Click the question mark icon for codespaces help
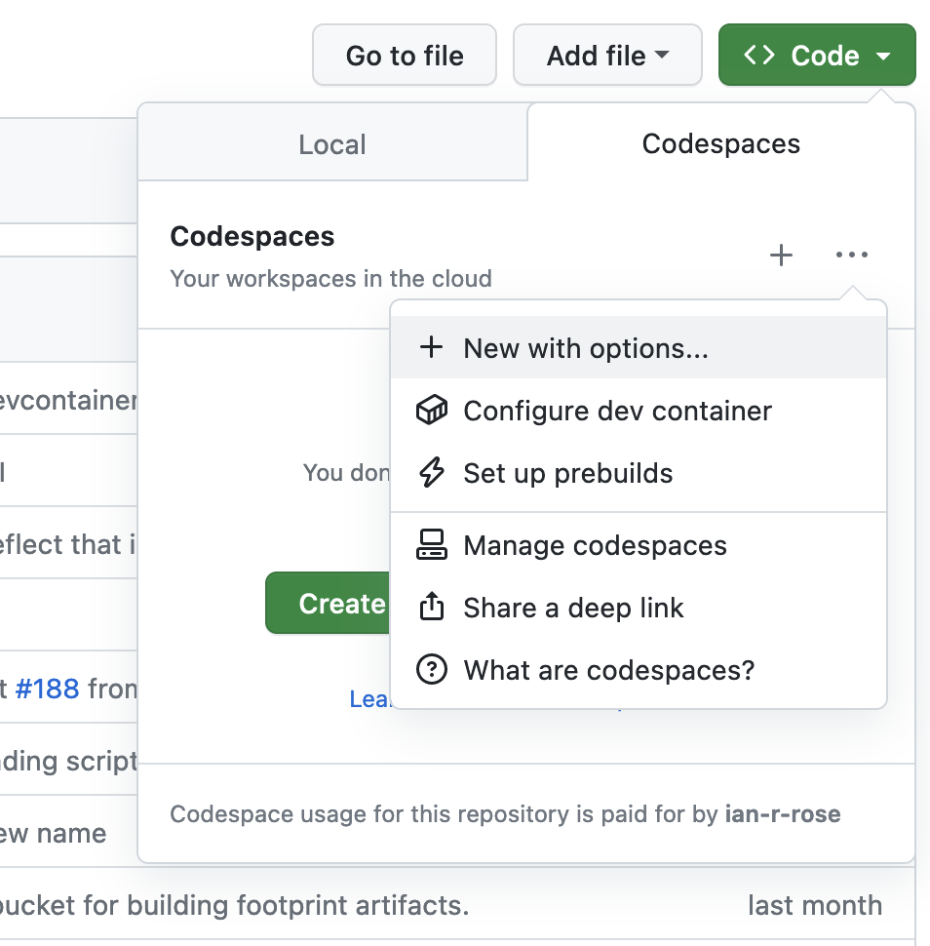This screenshot has width=930, height=946. coord(432,670)
